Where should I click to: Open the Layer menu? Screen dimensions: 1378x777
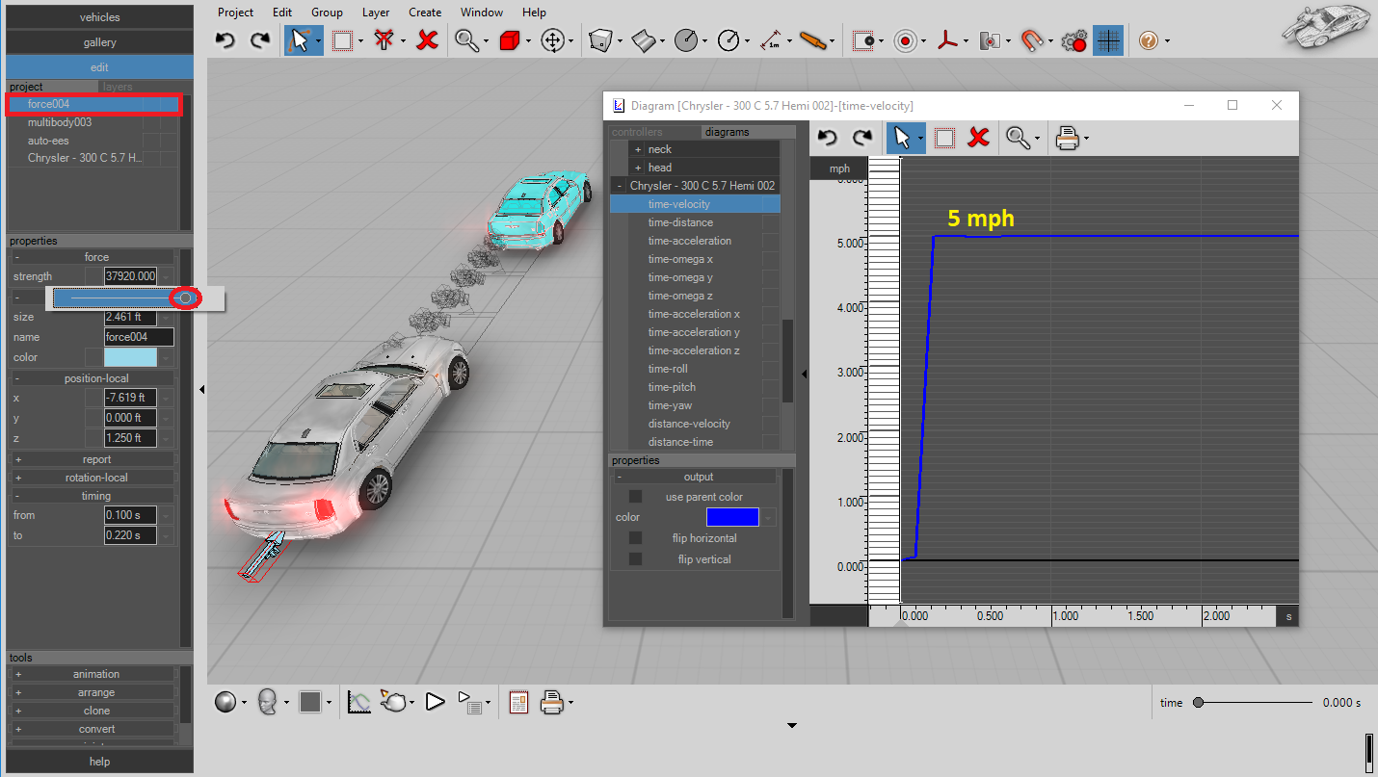(376, 13)
